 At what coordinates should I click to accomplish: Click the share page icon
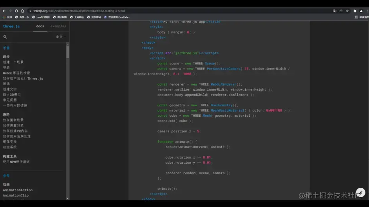(x=341, y=11)
